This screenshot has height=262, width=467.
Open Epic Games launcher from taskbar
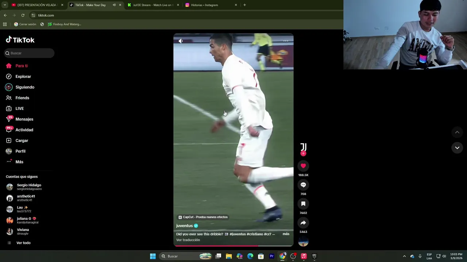point(314,256)
